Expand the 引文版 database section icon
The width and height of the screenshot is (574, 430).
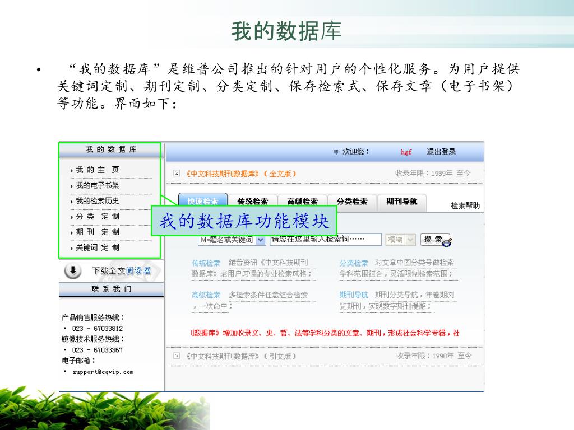click(177, 356)
